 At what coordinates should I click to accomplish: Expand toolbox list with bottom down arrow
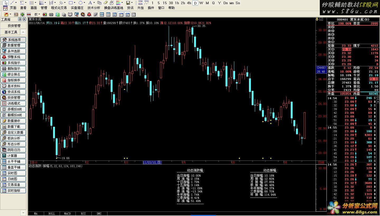click(x=23, y=213)
